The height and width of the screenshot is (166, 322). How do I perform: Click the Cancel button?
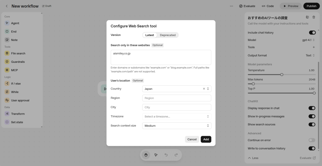[x=192, y=139]
